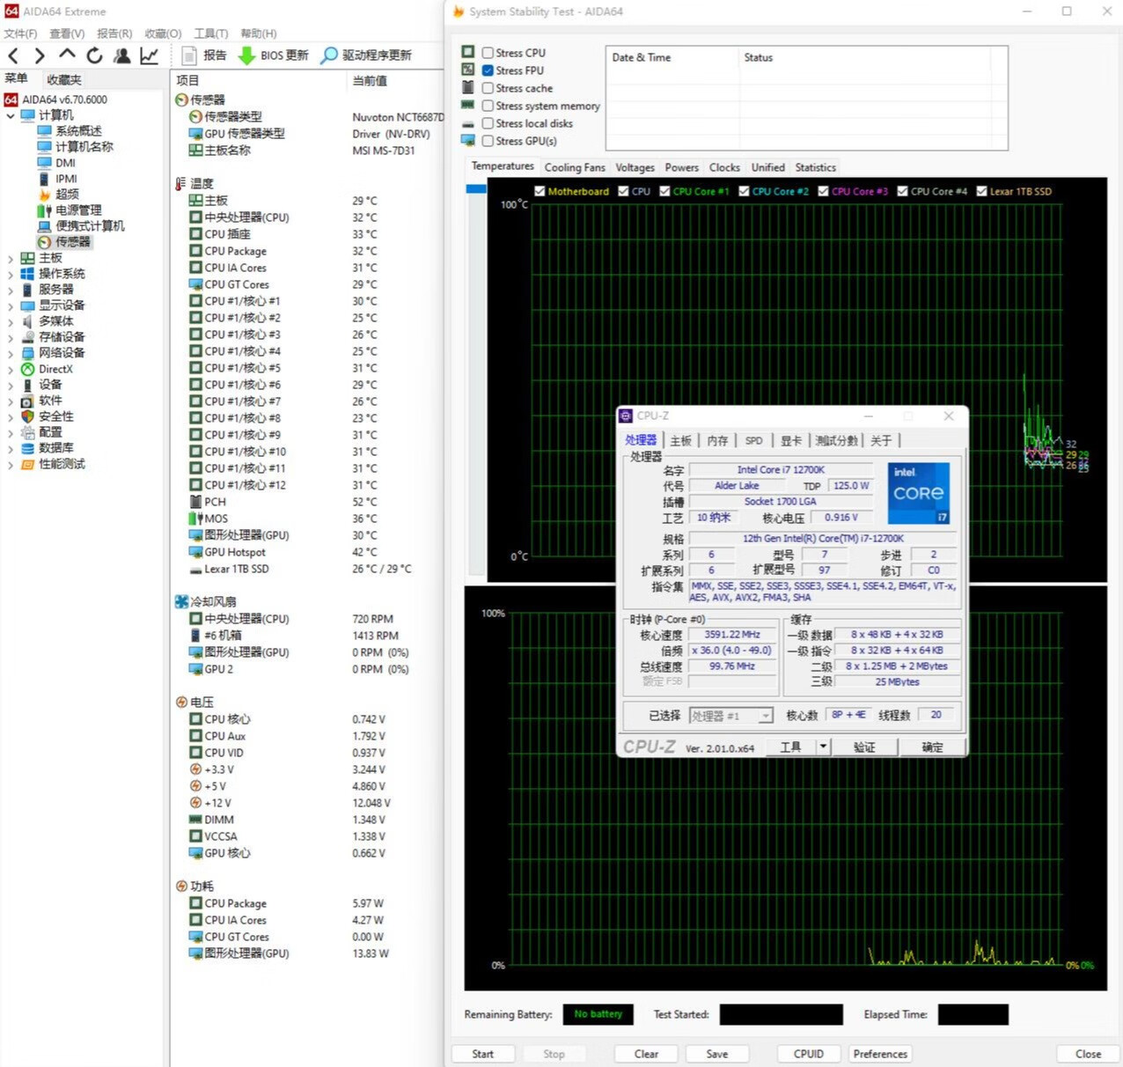
Task: Start the system stability test
Action: pos(483,1054)
